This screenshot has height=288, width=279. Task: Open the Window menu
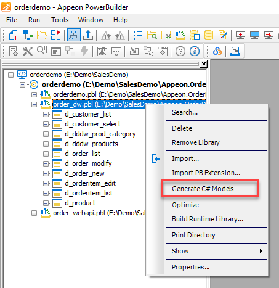[91, 20]
